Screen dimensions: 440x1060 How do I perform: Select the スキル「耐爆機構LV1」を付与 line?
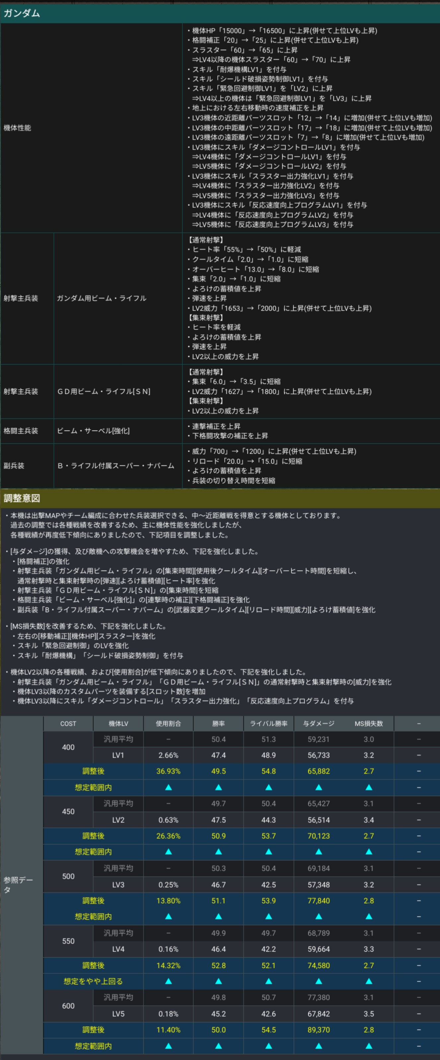(237, 69)
